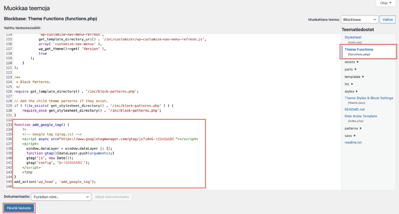Click on code line add_action('wp_head', 'add_google_tag')
This screenshot has width=399, height=214.
(x=55, y=182)
